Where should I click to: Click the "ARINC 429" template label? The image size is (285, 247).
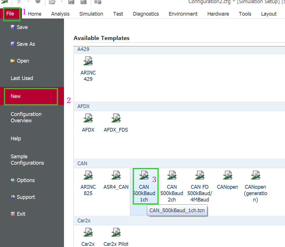click(88, 76)
